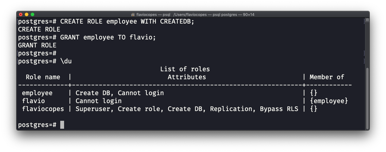Image resolution: width=386 pixels, height=152 pixels.
Task: Click the '\du' command text
Action: pos(66,61)
